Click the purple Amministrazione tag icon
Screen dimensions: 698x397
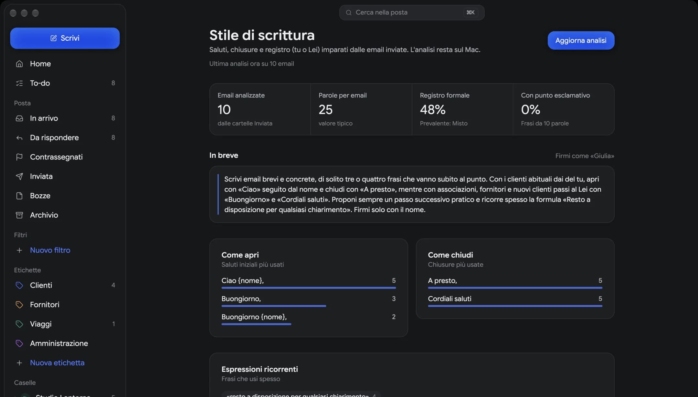click(19, 343)
